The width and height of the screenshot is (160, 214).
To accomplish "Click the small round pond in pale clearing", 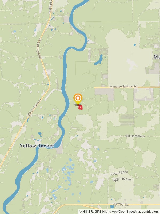I will (135, 45).
